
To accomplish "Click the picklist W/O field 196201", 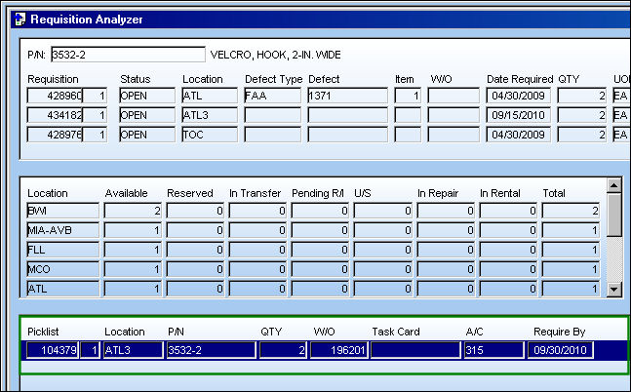I will click(x=338, y=350).
